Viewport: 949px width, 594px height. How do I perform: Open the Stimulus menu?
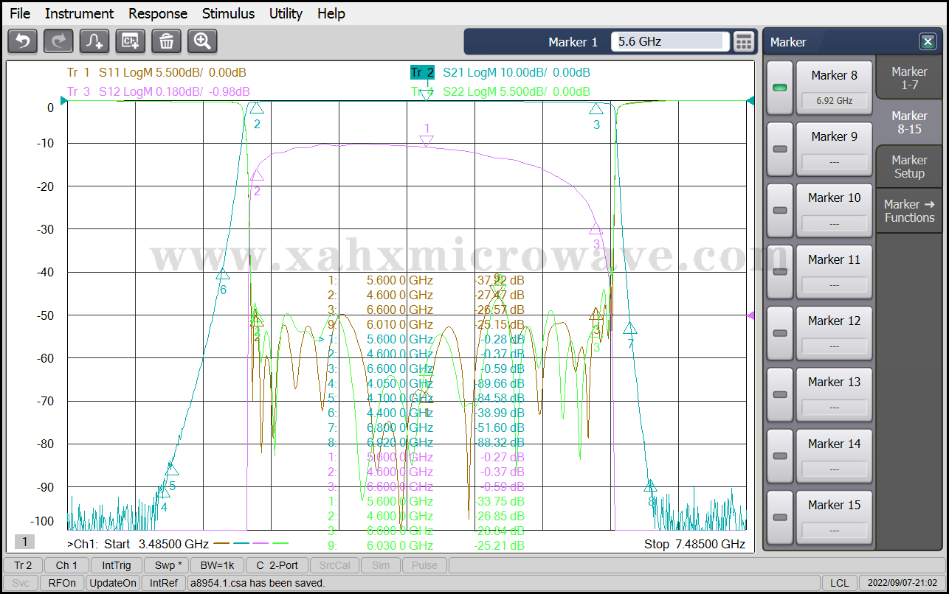(228, 13)
